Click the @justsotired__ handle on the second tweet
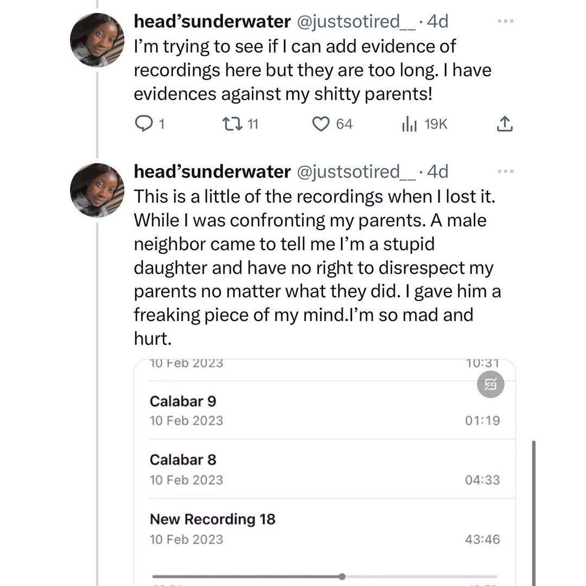Screen dimensions: 586x586 (x=356, y=171)
